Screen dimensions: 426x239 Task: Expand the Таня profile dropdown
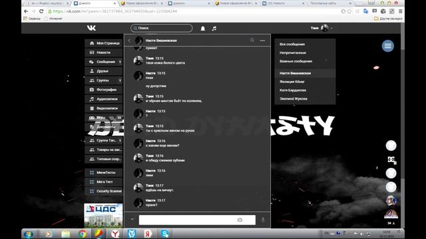321,28
